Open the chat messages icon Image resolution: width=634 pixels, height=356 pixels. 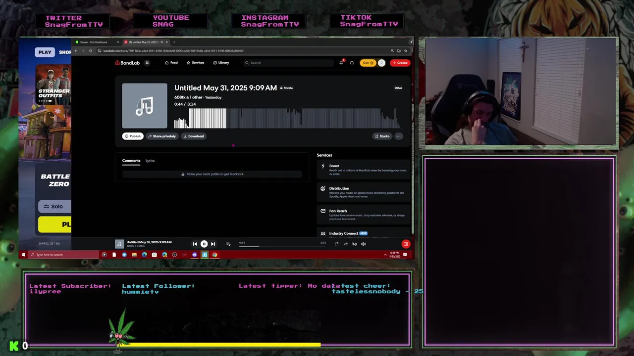[352, 63]
